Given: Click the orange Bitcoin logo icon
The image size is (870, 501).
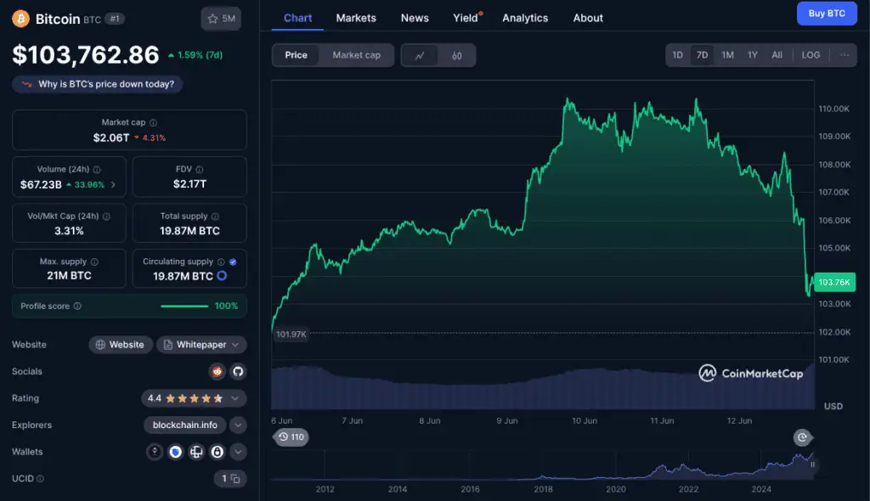Looking at the screenshot, I should point(20,19).
